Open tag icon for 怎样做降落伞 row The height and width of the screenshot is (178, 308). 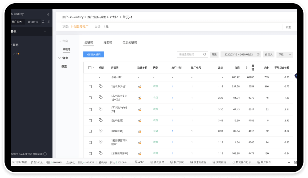coord(101,153)
